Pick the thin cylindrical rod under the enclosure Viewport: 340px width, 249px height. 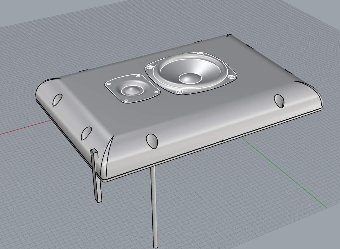coord(154,207)
